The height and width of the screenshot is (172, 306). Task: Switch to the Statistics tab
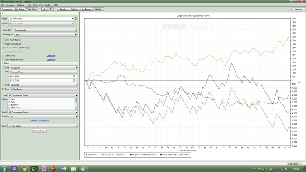tap(75, 9)
